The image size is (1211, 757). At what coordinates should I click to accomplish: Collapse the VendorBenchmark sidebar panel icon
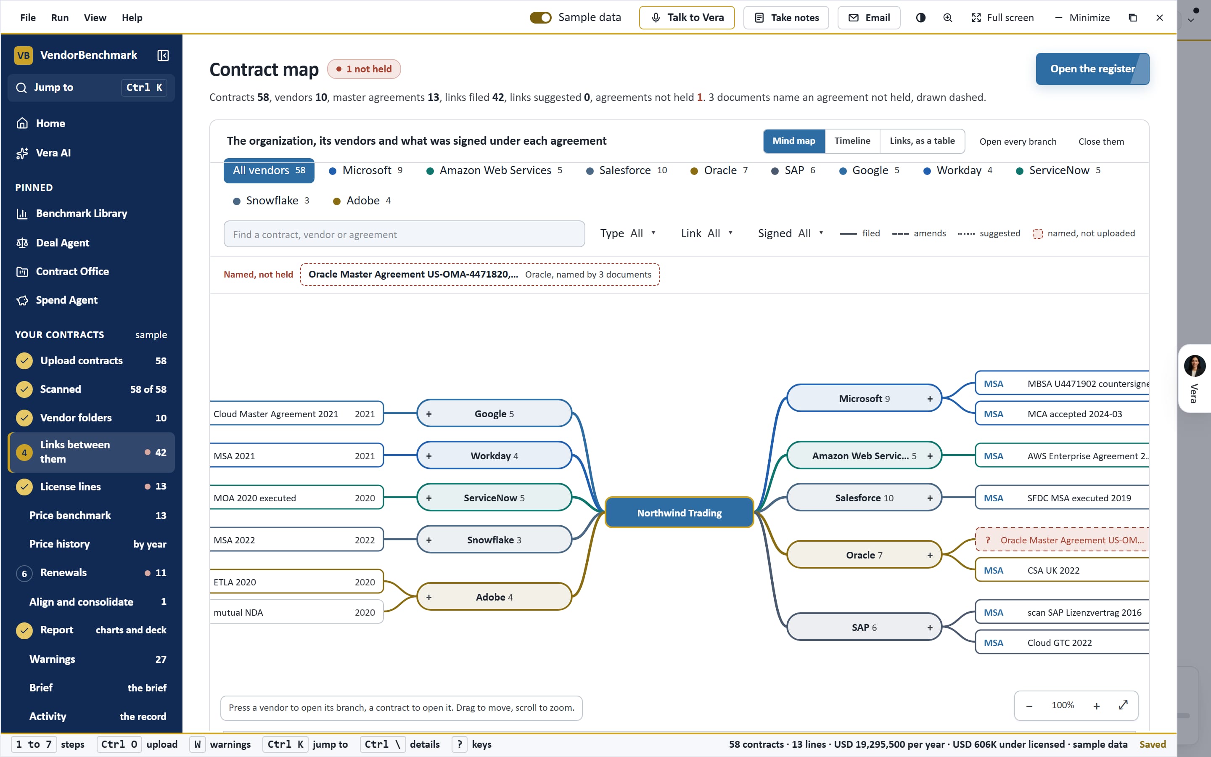click(x=163, y=55)
